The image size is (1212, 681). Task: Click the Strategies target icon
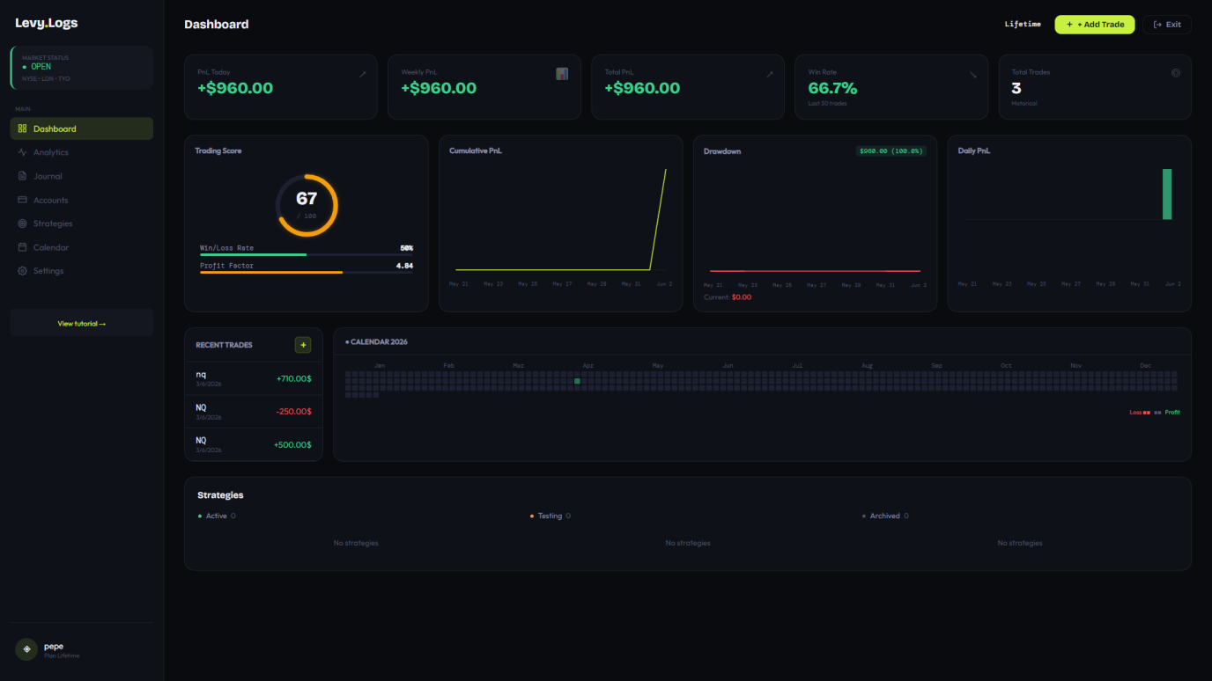tap(23, 223)
